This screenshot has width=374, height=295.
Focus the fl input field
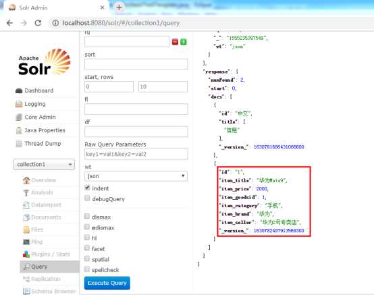click(x=136, y=109)
